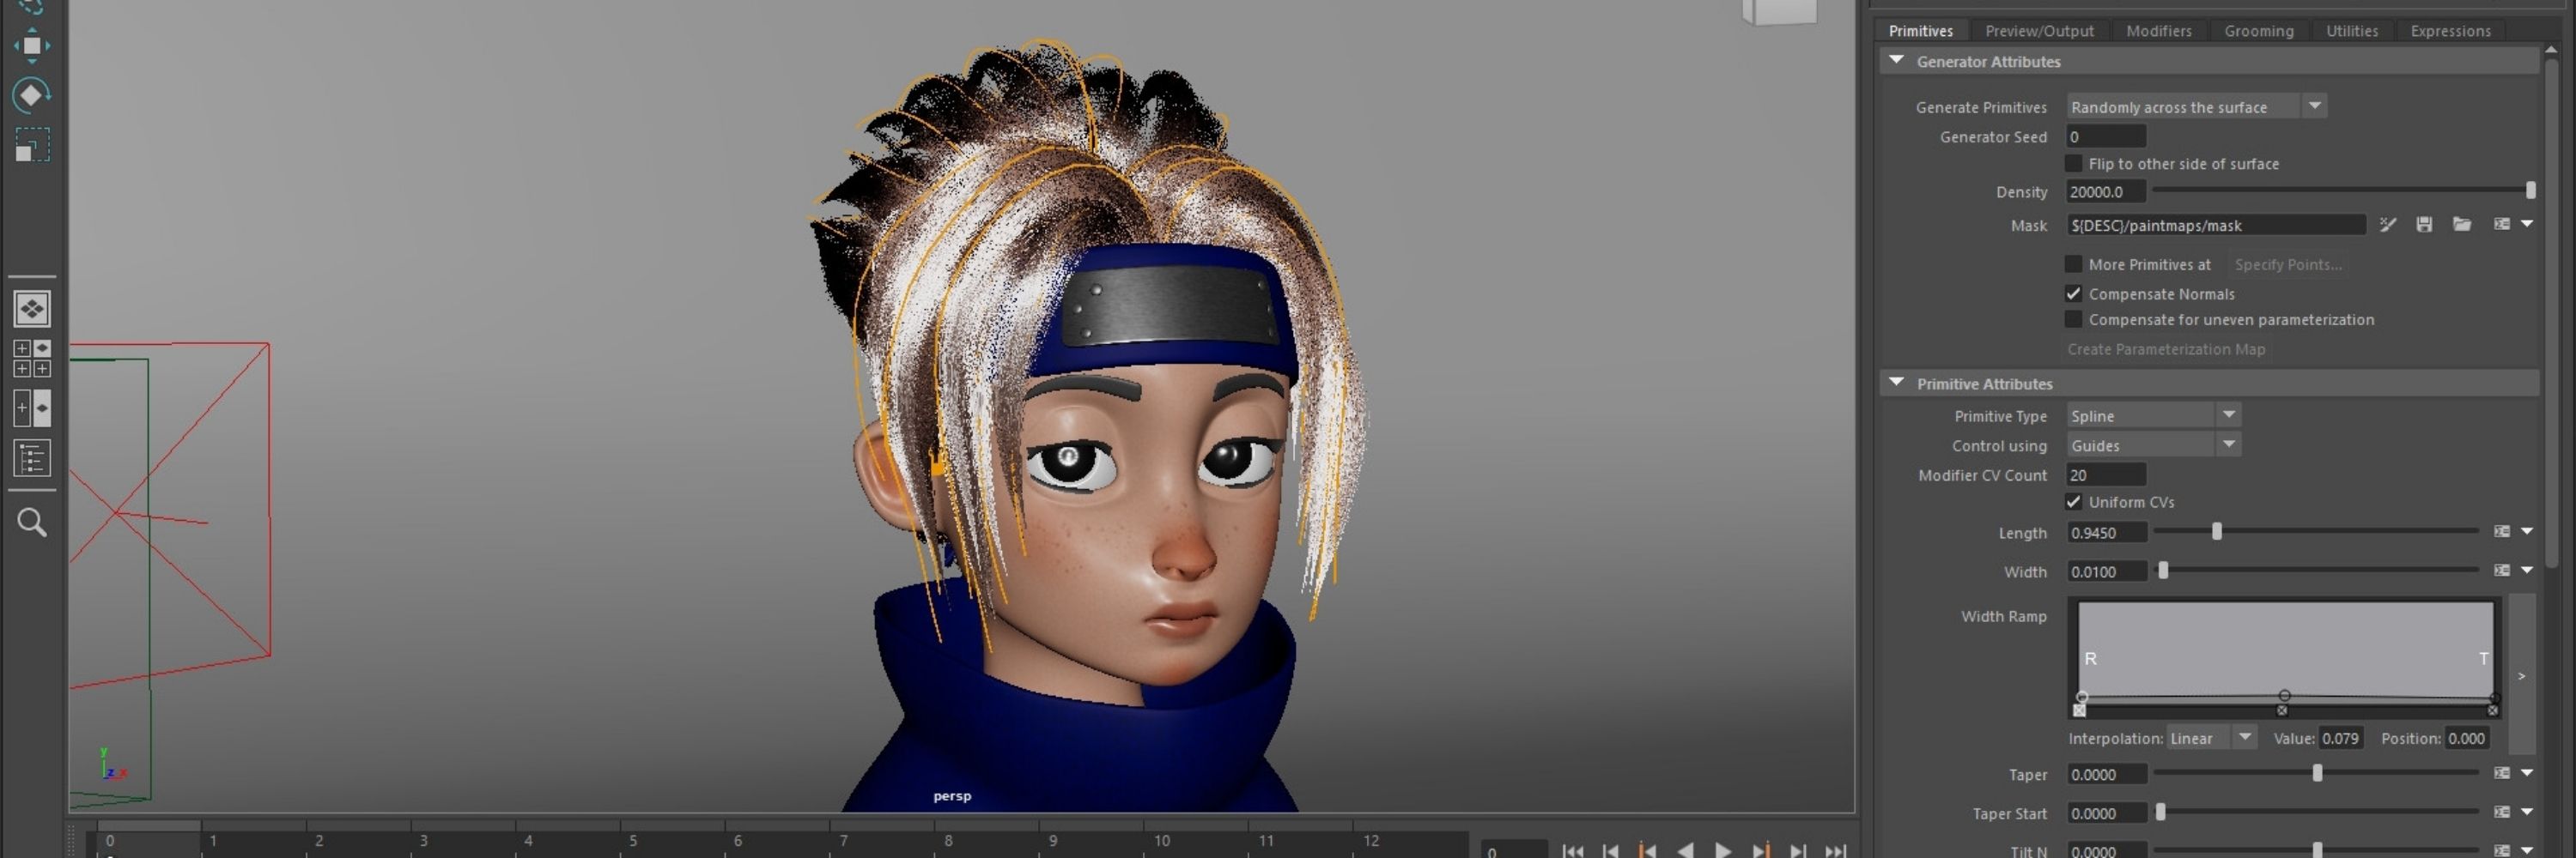The height and width of the screenshot is (858, 2576).
Task: Click the Mask path text field
Action: point(2216,225)
